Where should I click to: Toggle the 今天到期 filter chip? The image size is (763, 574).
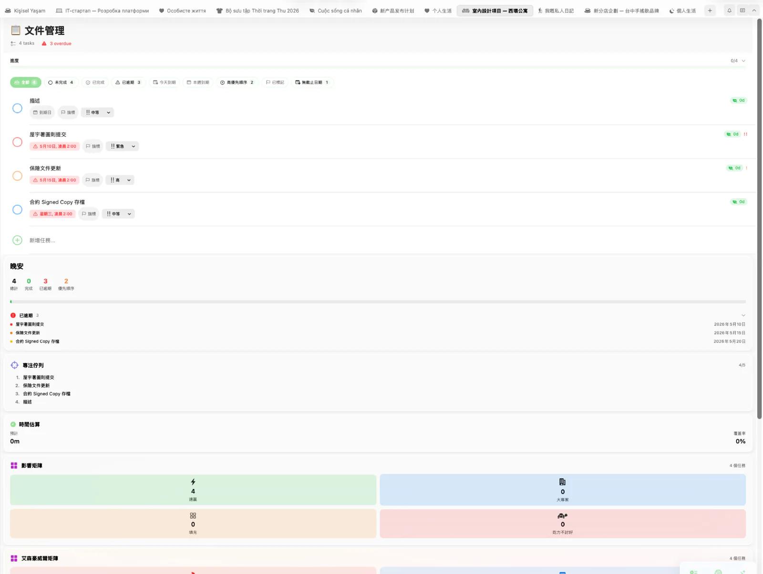pos(165,82)
